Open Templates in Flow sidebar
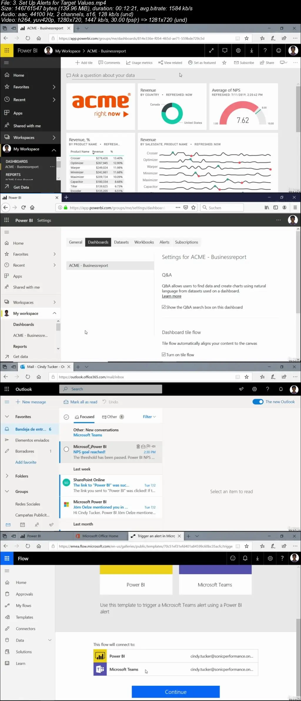Screen dimensions: 301x701 [x=24, y=617]
